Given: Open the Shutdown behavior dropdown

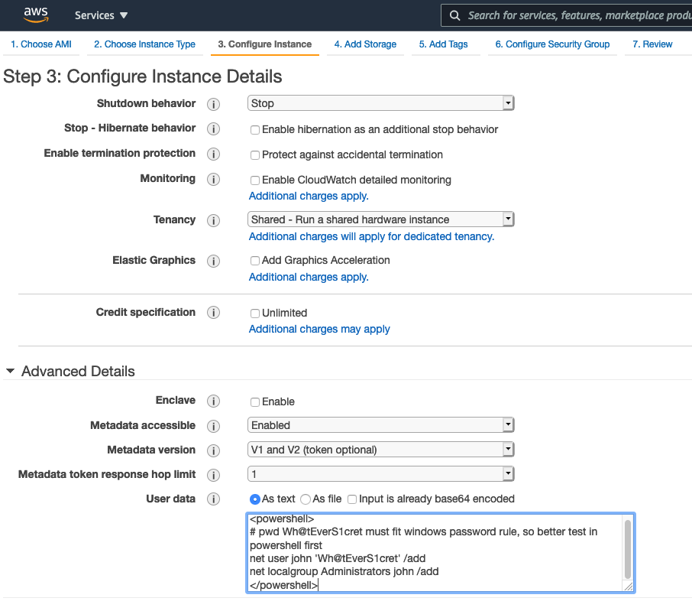Looking at the screenshot, I should click(x=380, y=103).
